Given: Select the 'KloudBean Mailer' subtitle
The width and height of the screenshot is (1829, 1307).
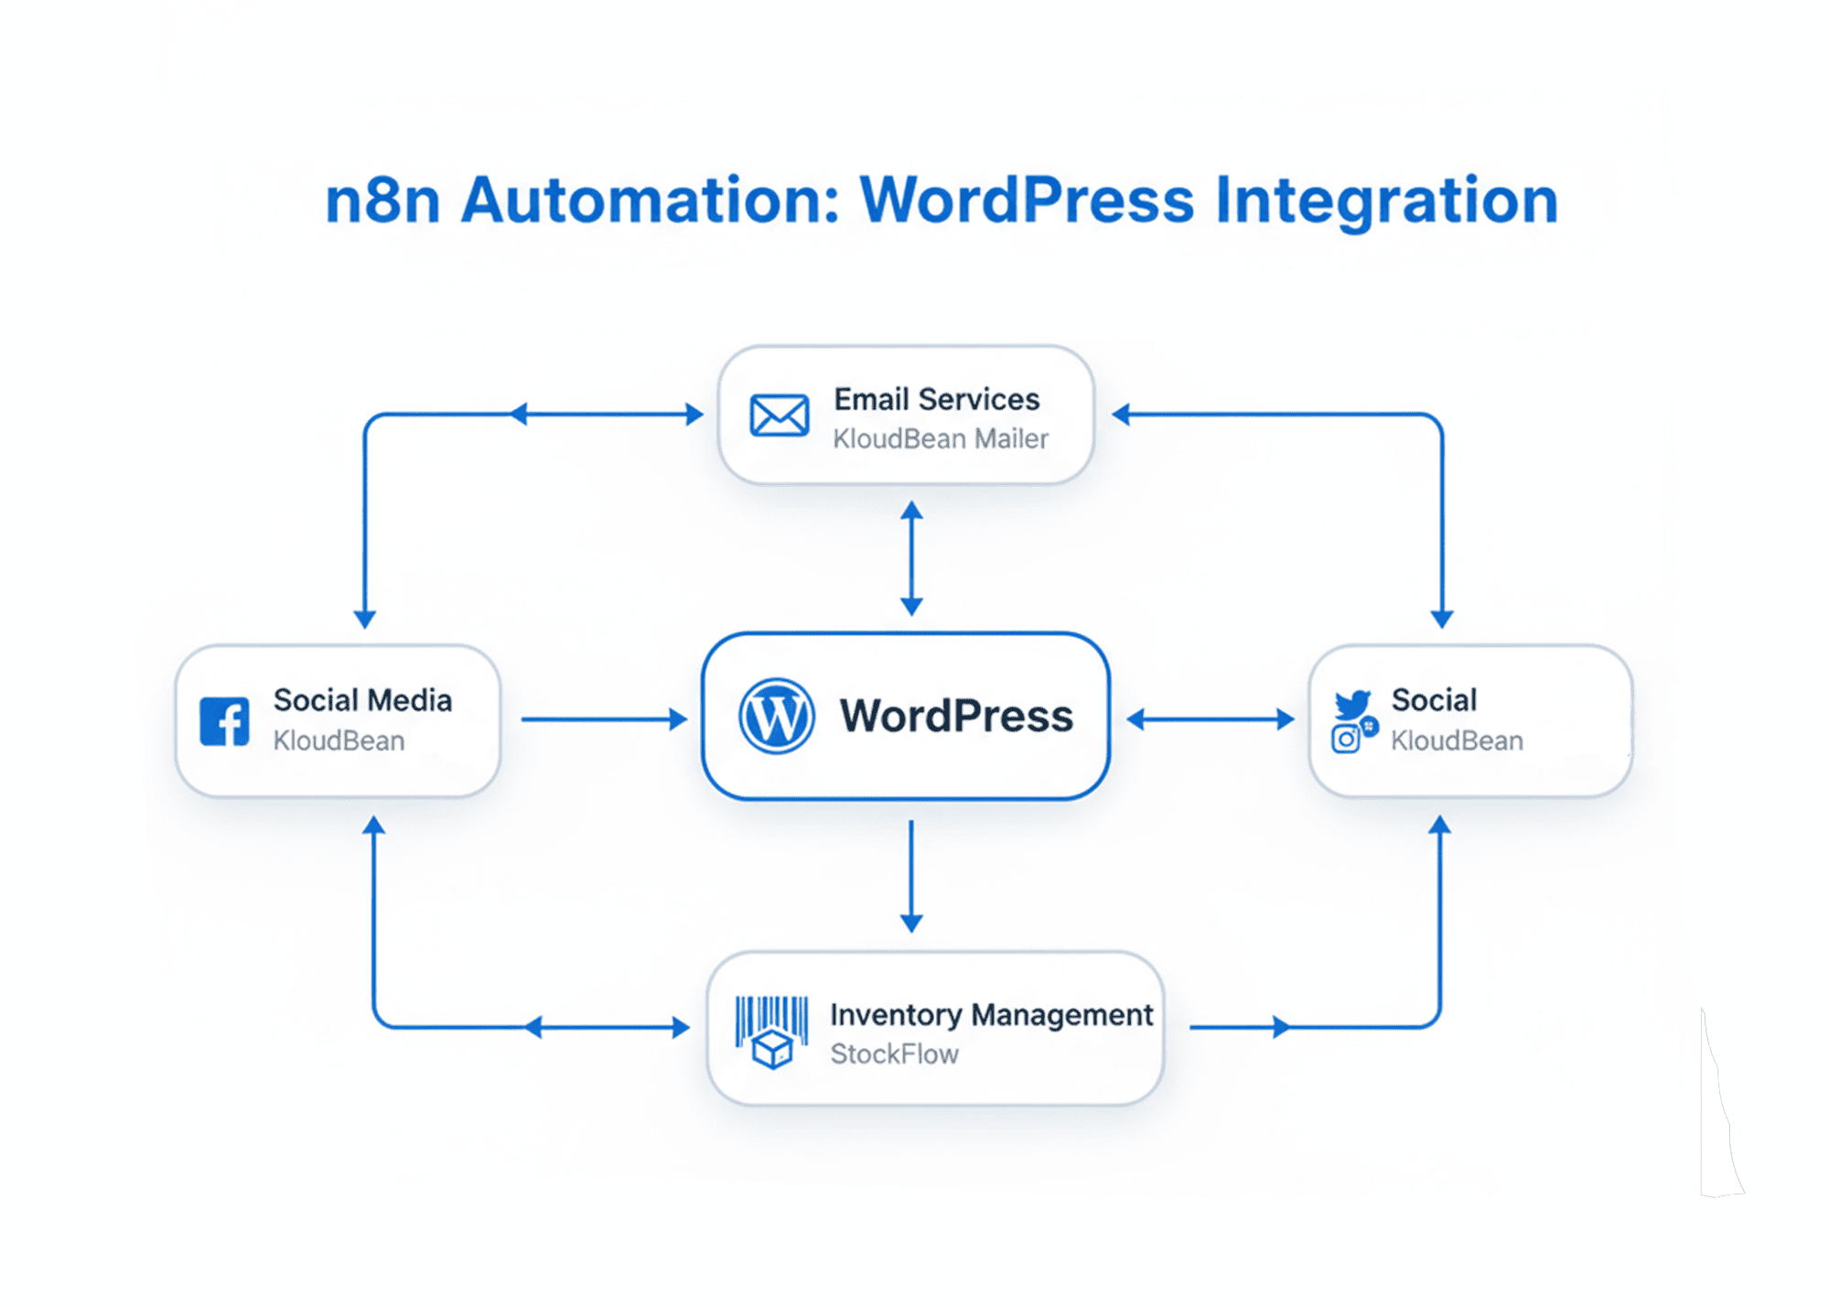Looking at the screenshot, I should click(x=940, y=439).
